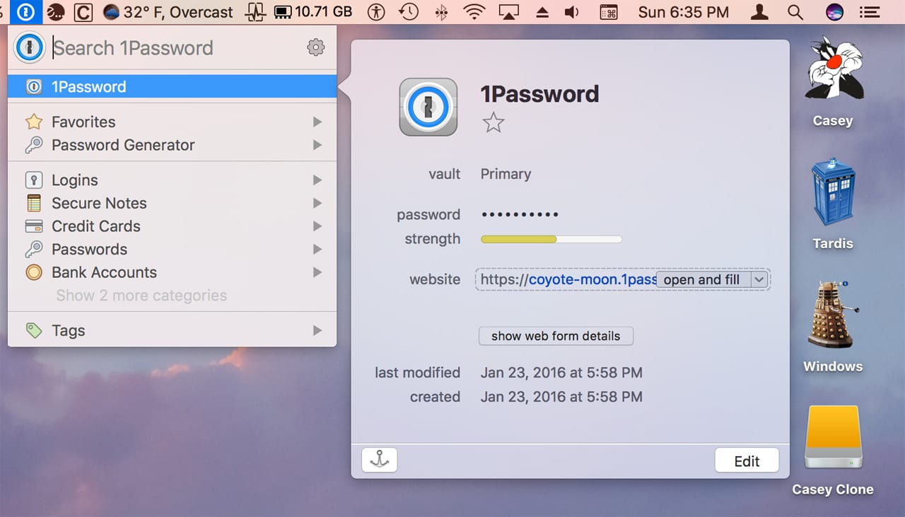Screen dimensions: 905x517
Task: Click the 1Password menu bar icon
Action: (26, 12)
